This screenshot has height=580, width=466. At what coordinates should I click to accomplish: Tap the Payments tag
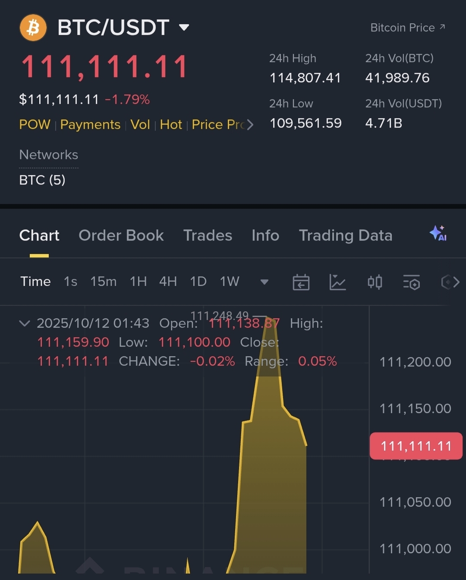90,125
